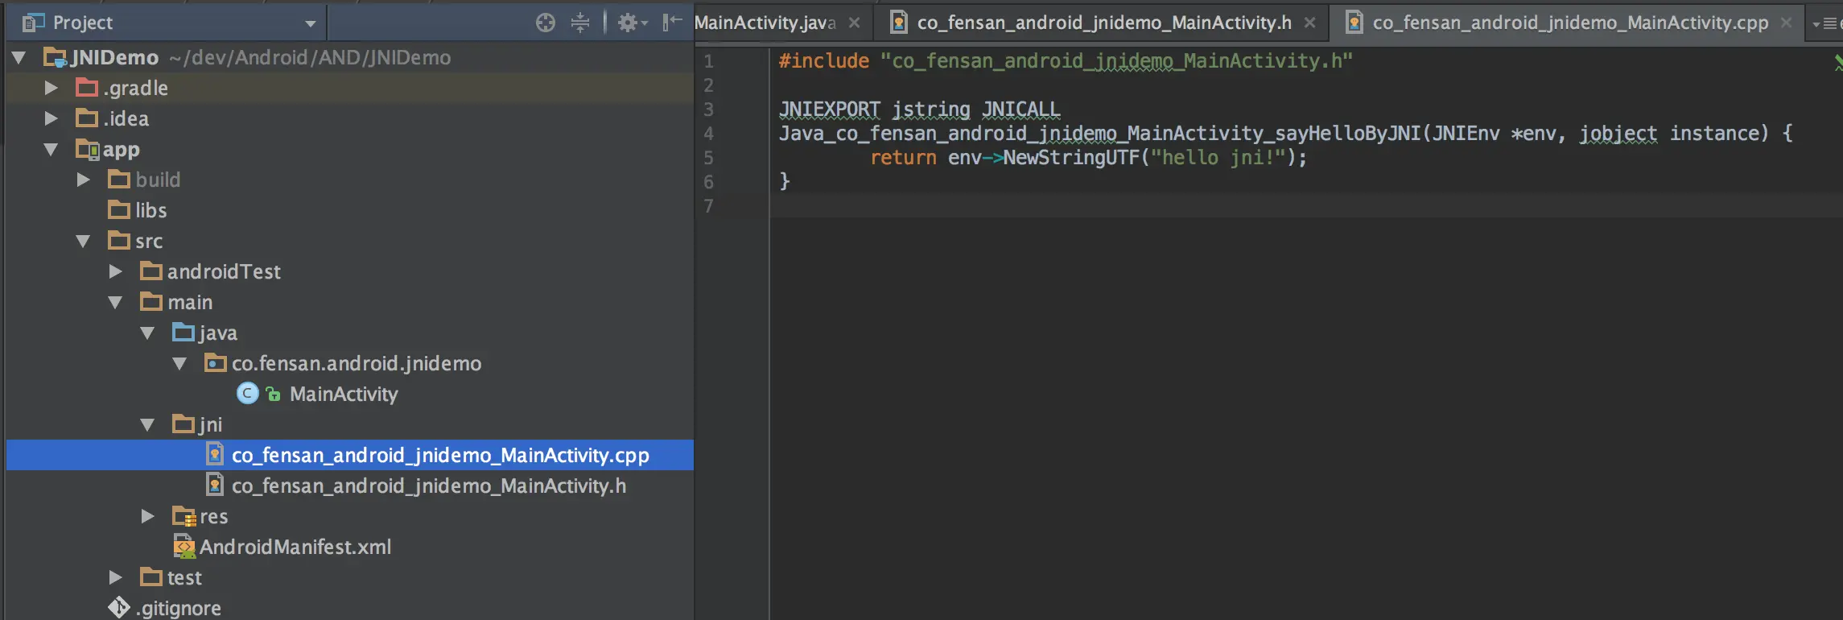The width and height of the screenshot is (1843, 620).
Task: Select the build folder
Action: point(158,180)
